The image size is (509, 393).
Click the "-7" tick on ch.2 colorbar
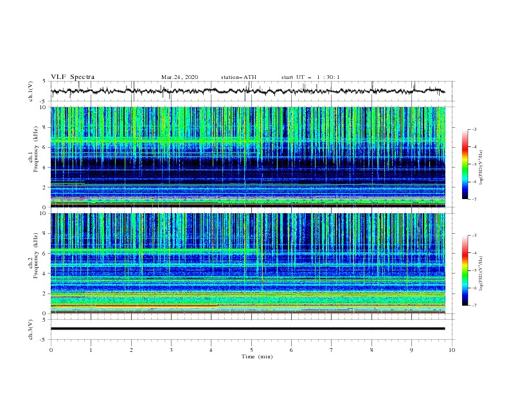point(474,305)
